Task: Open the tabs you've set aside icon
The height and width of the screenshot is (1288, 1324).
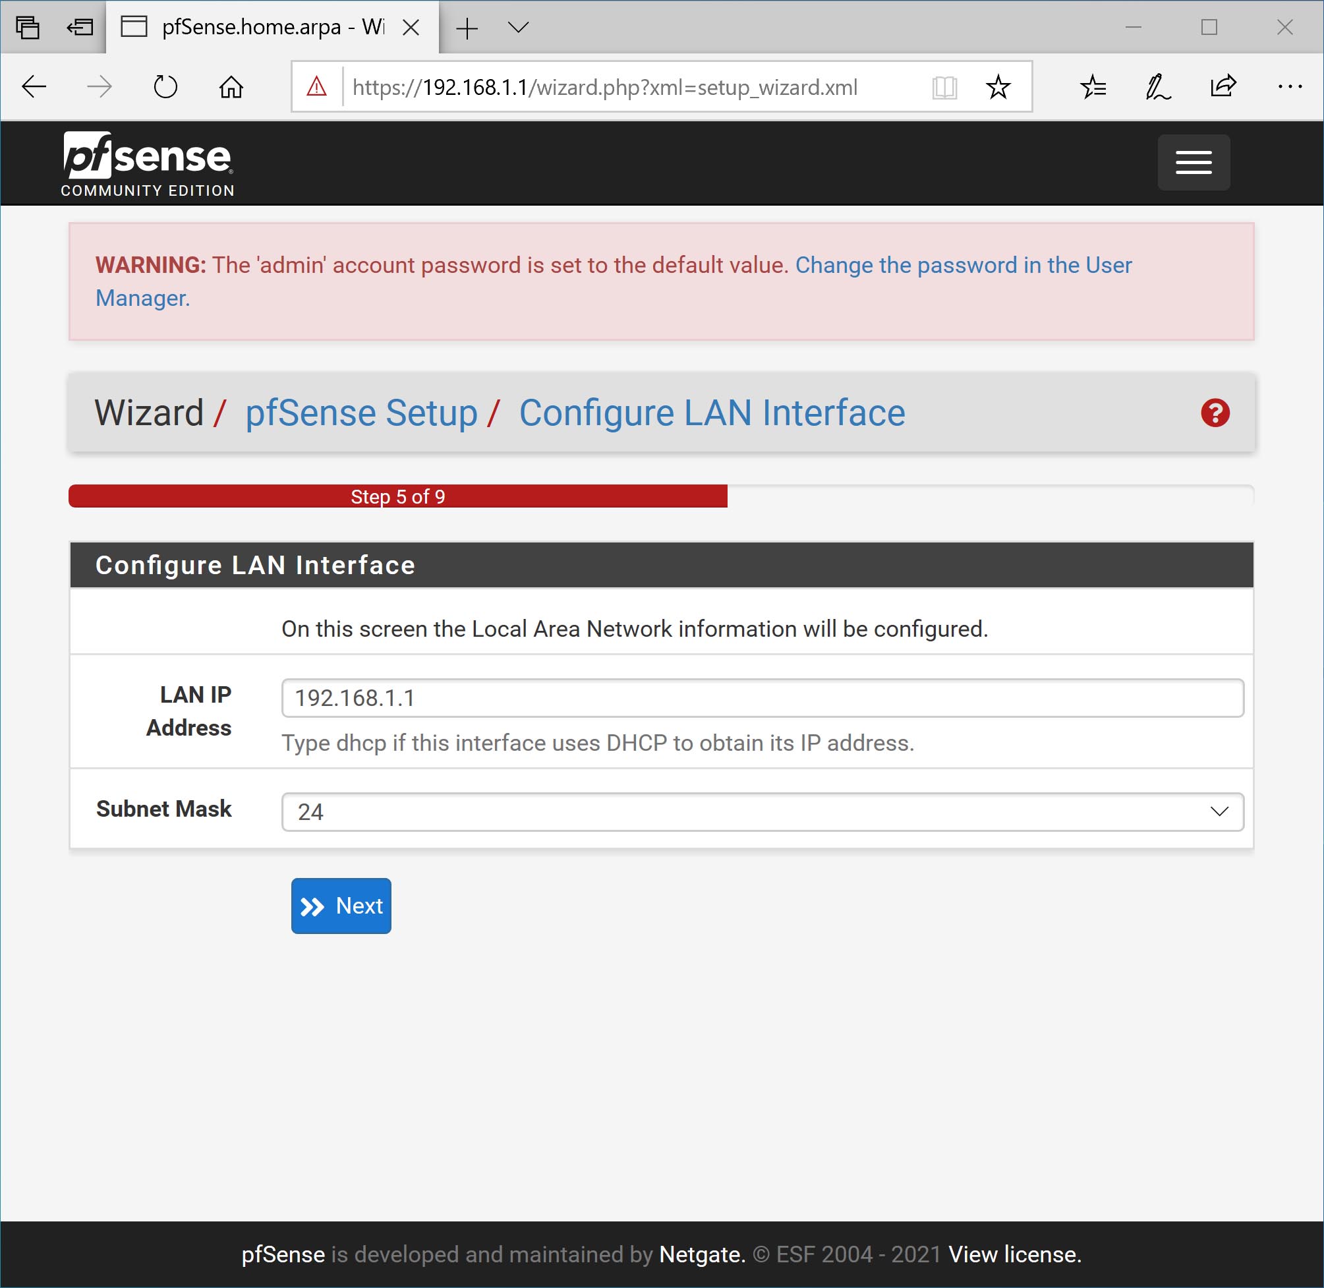Action: pyautogui.click(x=28, y=27)
